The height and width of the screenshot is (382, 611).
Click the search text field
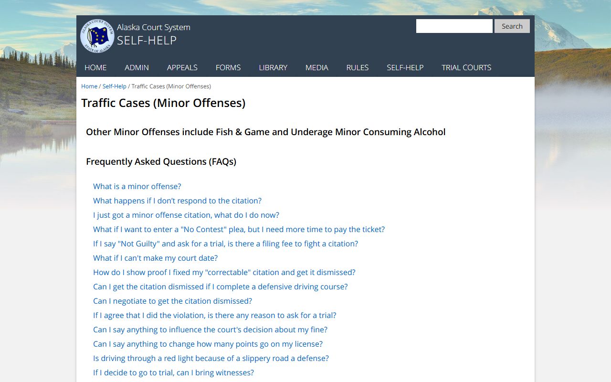454,26
